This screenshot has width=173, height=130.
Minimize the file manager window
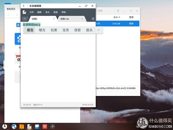[125, 11]
